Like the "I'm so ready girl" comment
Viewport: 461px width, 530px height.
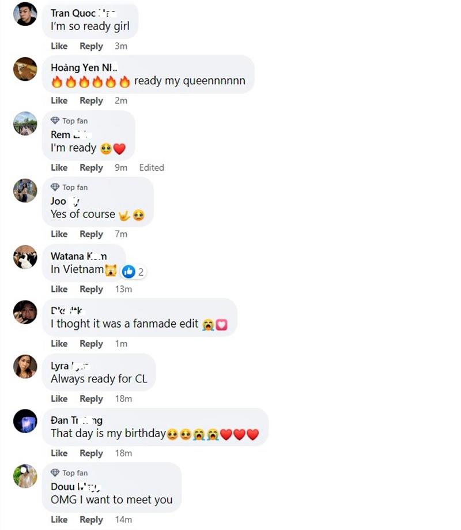[x=59, y=46]
